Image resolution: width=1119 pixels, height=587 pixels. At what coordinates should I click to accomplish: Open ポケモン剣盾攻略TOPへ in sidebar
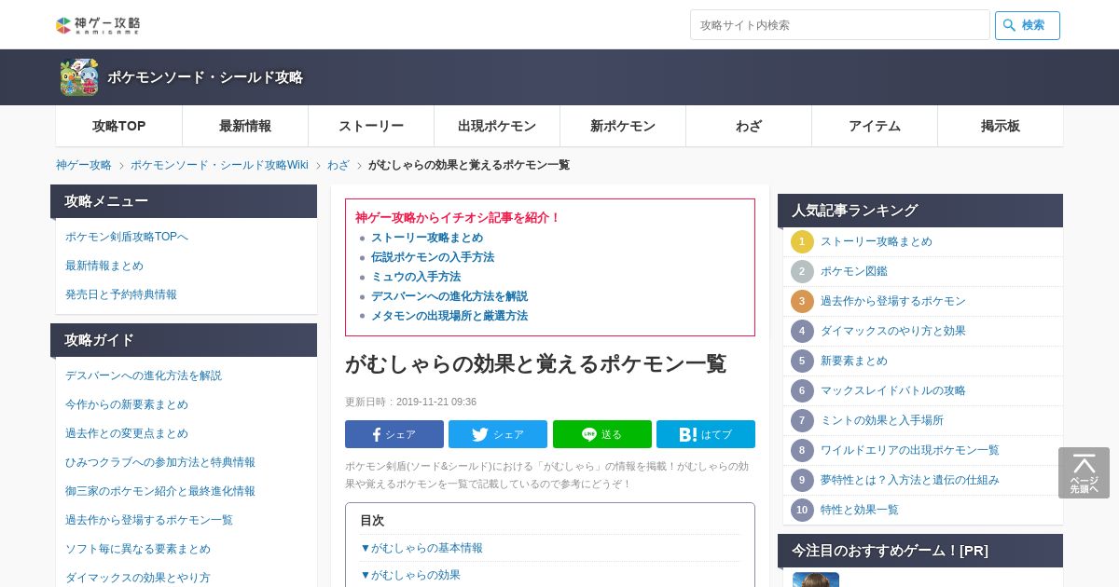(127, 237)
